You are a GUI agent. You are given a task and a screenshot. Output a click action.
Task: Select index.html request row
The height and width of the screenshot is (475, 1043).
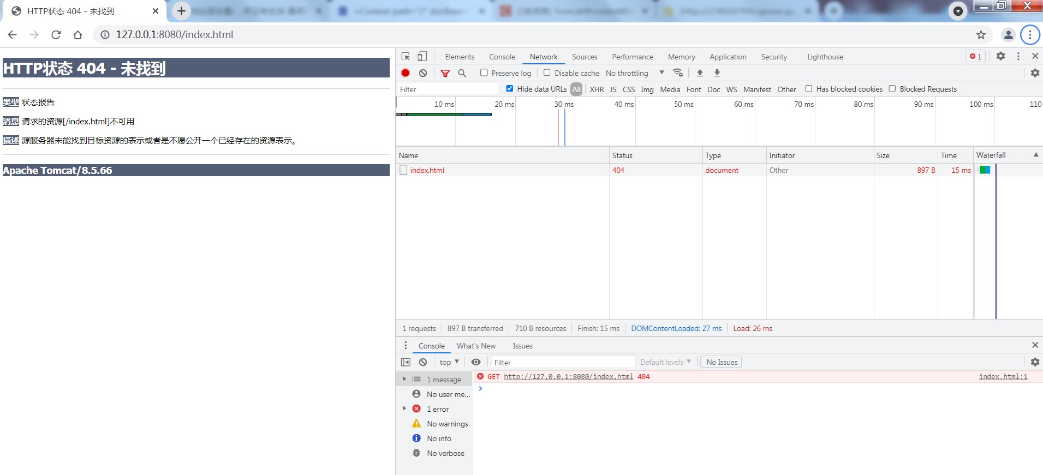(719, 170)
